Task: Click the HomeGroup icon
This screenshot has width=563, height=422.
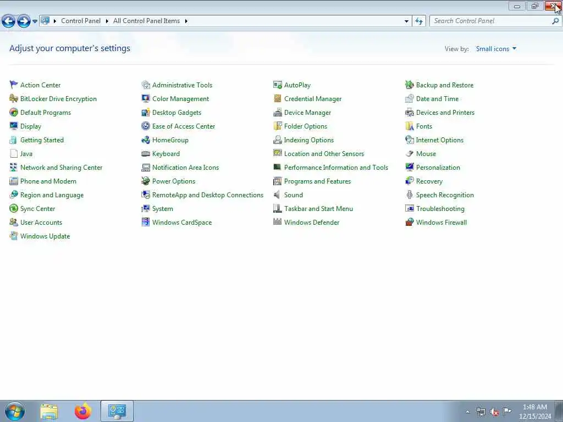Action: (145, 140)
